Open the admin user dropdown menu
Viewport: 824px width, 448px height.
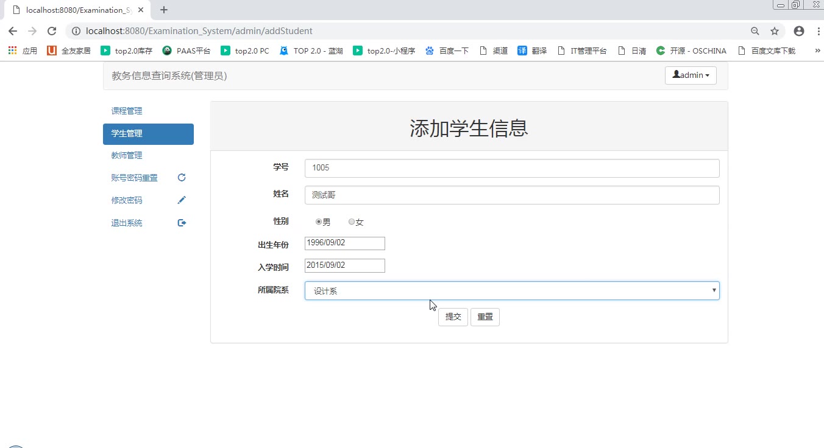691,75
